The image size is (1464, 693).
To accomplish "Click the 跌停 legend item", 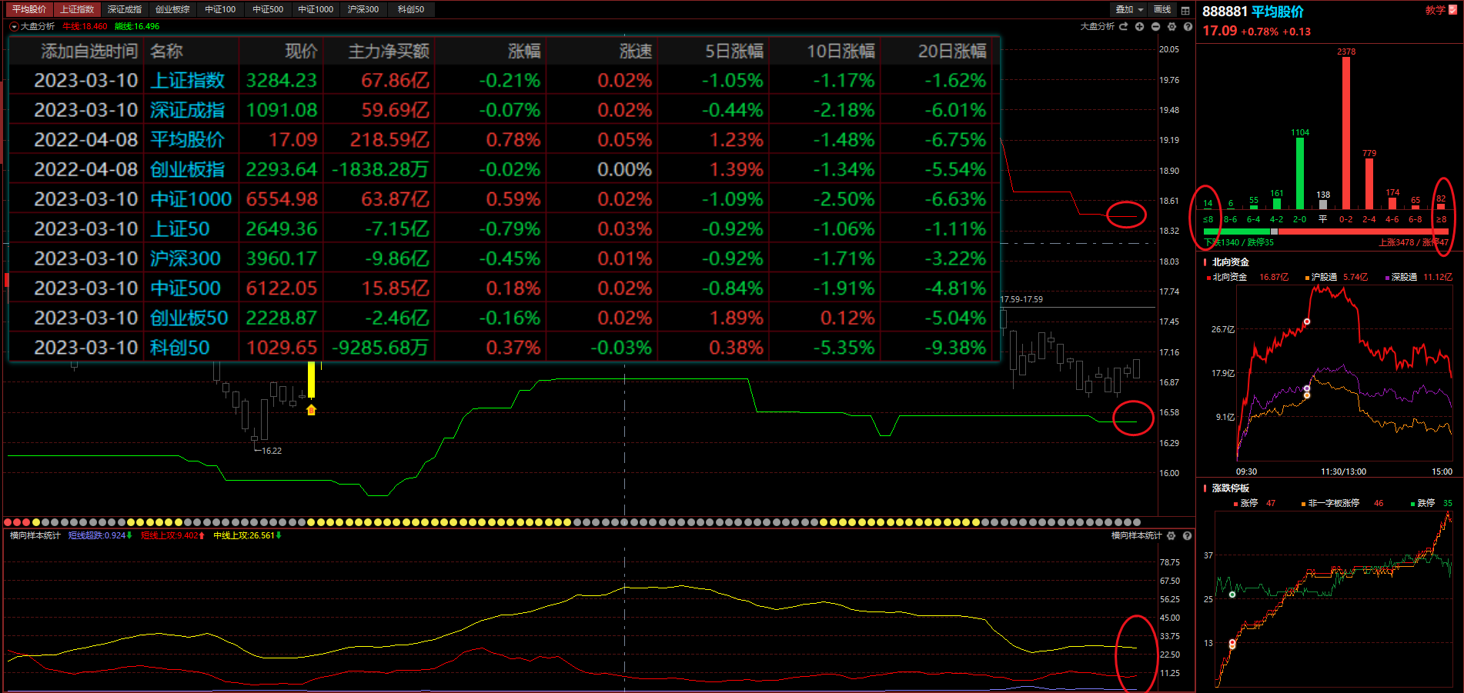I will (1422, 503).
